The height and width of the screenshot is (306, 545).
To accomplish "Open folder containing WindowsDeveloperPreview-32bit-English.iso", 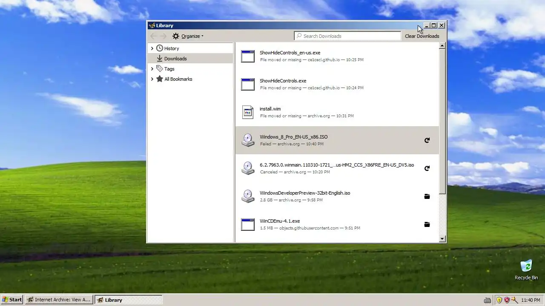I will point(427,196).
